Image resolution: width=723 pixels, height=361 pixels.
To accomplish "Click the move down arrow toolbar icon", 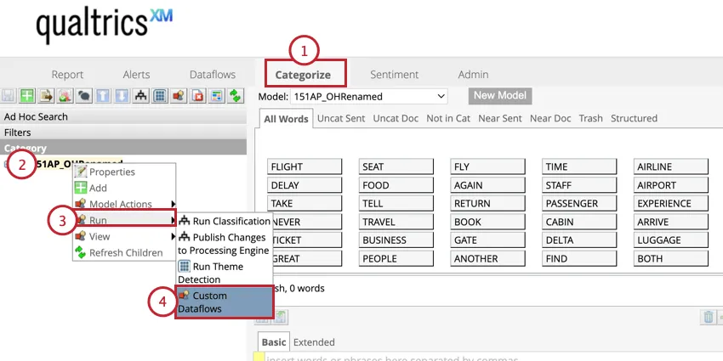I will [x=121, y=96].
